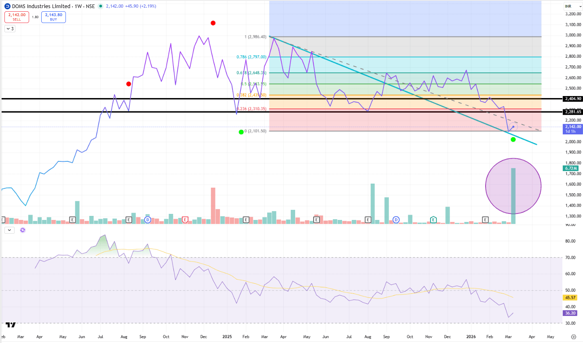Select the 2,404.90 horizontal line price label
583x343 pixels.
point(573,98)
